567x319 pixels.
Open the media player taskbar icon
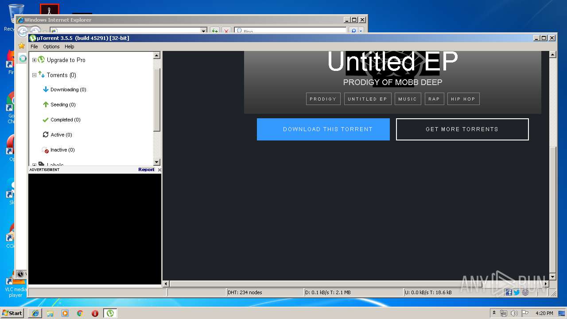tap(65, 313)
